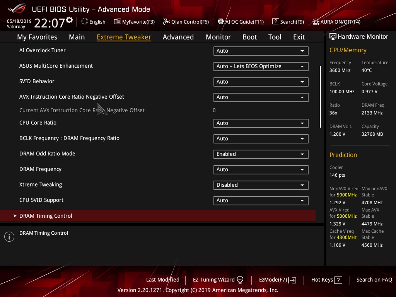Open date and time settings gear
396x297 pixels.
tap(69, 20)
